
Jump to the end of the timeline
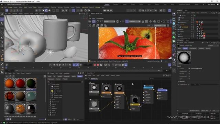(x=70, y=65)
